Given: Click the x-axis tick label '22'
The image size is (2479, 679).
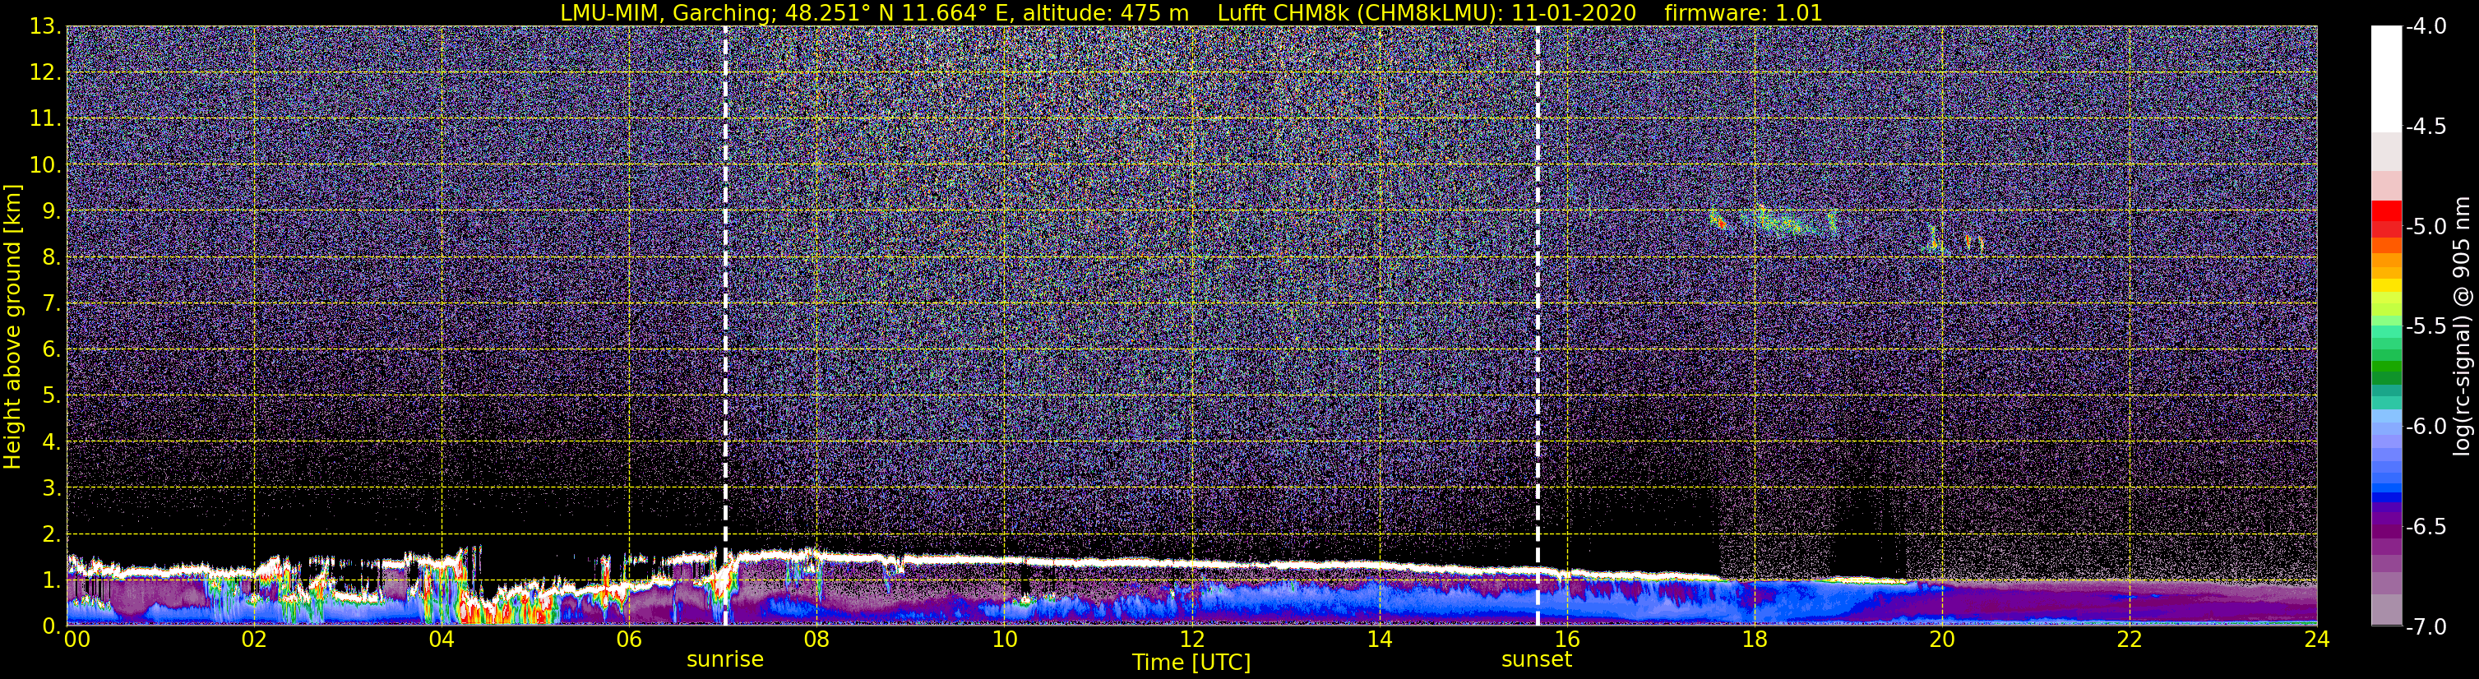Looking at the screenshot, I should pyautogui.click(x=2130, y=640).
